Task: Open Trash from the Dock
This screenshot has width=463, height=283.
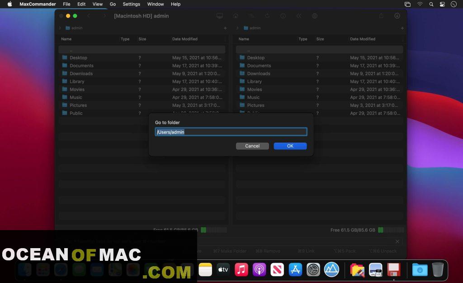Action: tap(438, 270)
